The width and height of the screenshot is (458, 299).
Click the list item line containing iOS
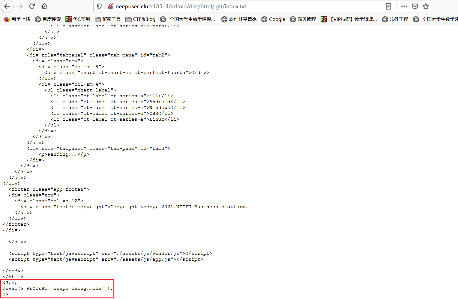click(x=112, y=96)
